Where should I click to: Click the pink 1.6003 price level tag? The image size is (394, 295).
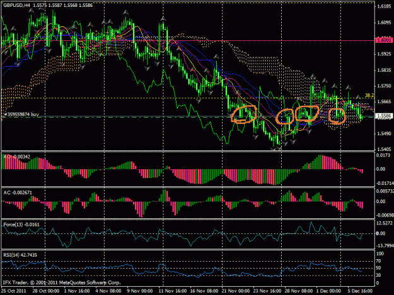point(384,40)
